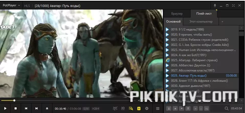245x113 pixels.
Task: Select '0020. 9 причин, чтобы жить()'
Action: 201,35
